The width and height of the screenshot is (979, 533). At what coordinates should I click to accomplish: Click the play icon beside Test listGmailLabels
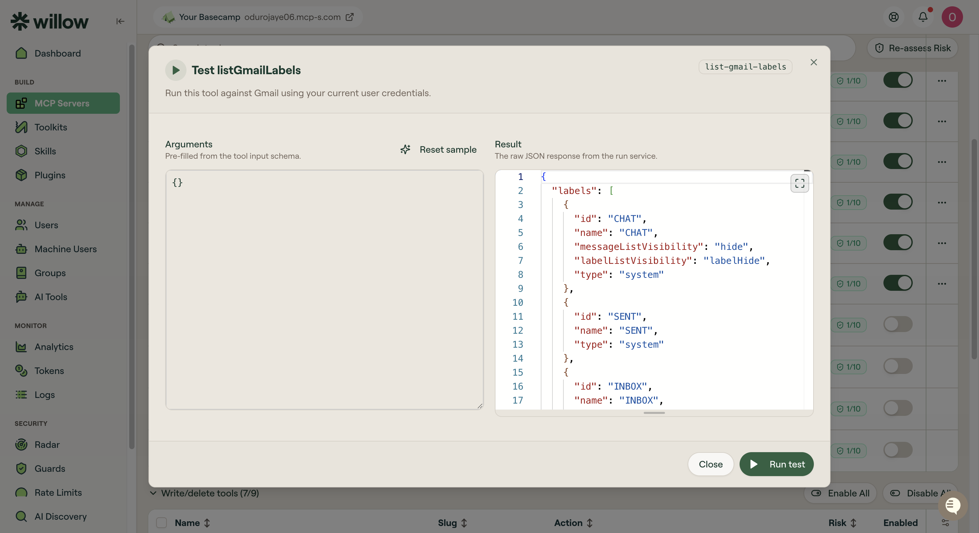point(175,70)
